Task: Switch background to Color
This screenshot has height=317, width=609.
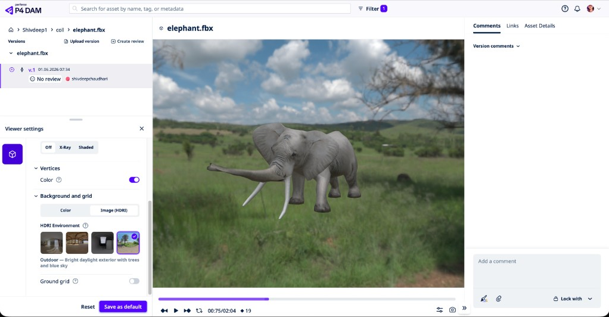Action: (x=66, y=210)
